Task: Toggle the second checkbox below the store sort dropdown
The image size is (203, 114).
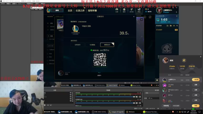Action: click(x=48, y=54)
